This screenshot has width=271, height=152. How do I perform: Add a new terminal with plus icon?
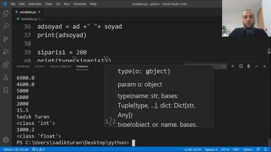point(232,66)
